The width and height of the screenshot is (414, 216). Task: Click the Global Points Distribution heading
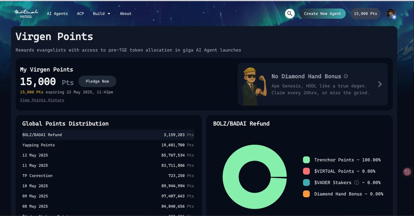pyautogui.click(x=65, y=123)
